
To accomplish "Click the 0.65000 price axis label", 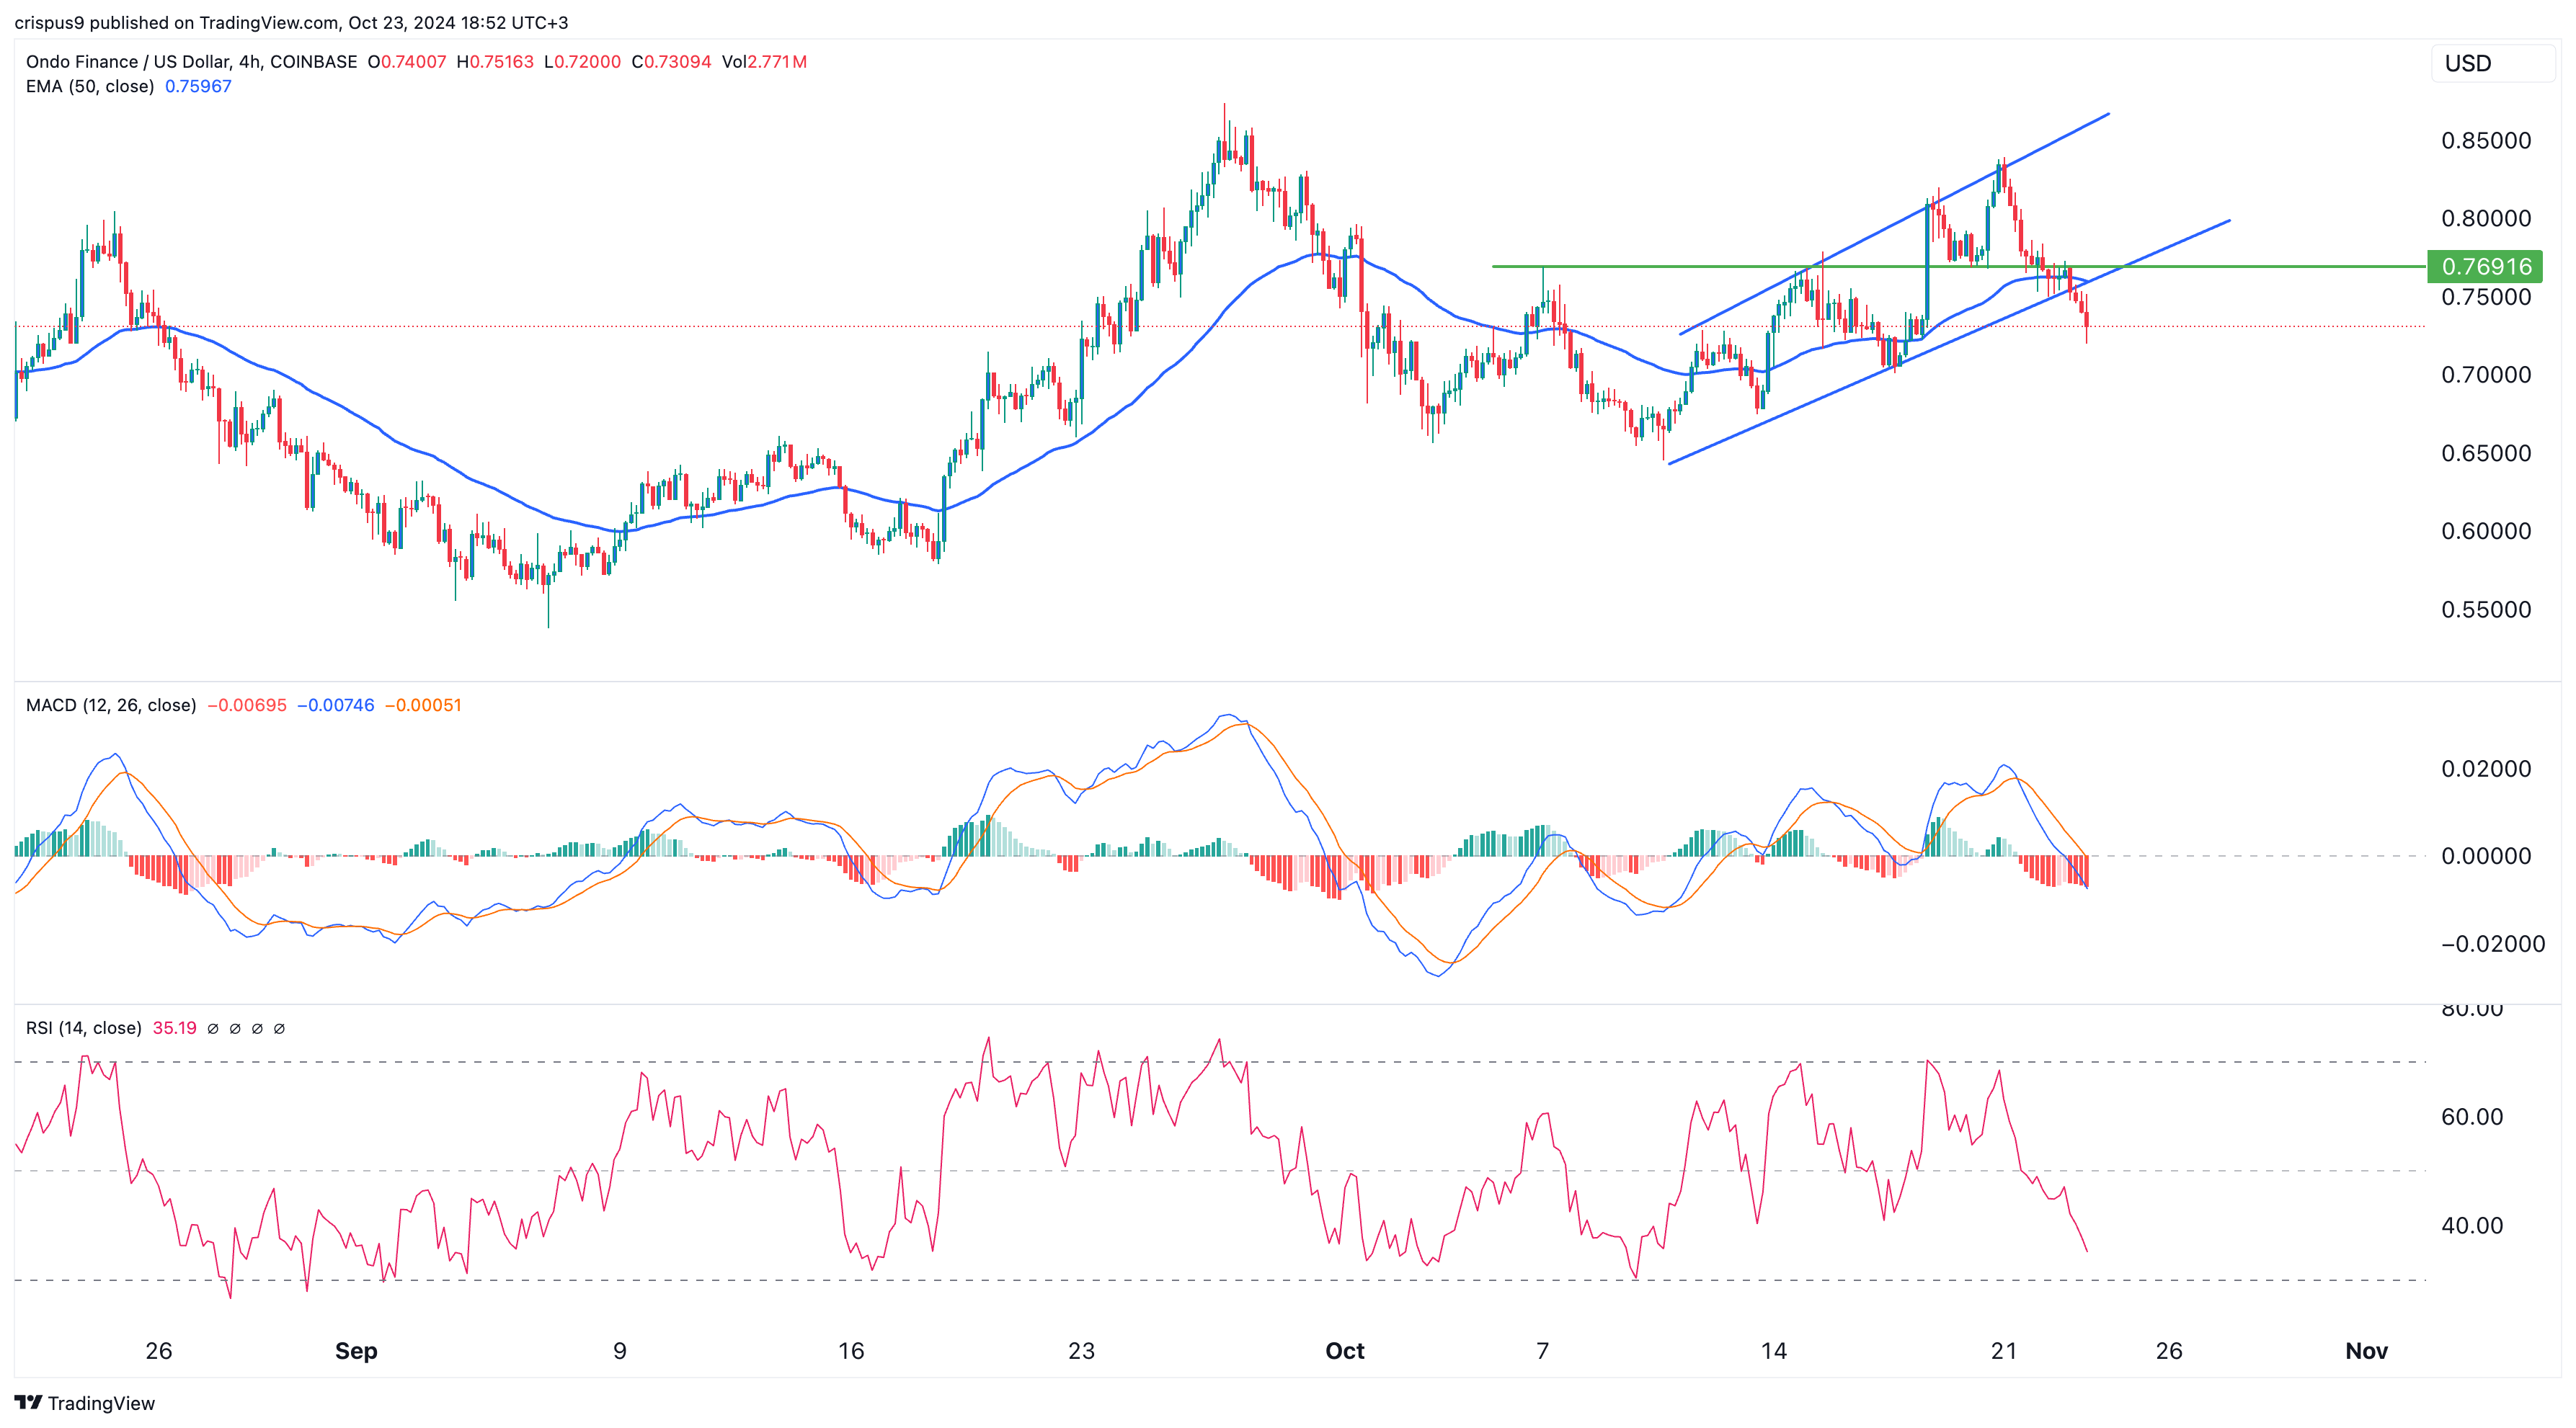I will [2486, 452].
